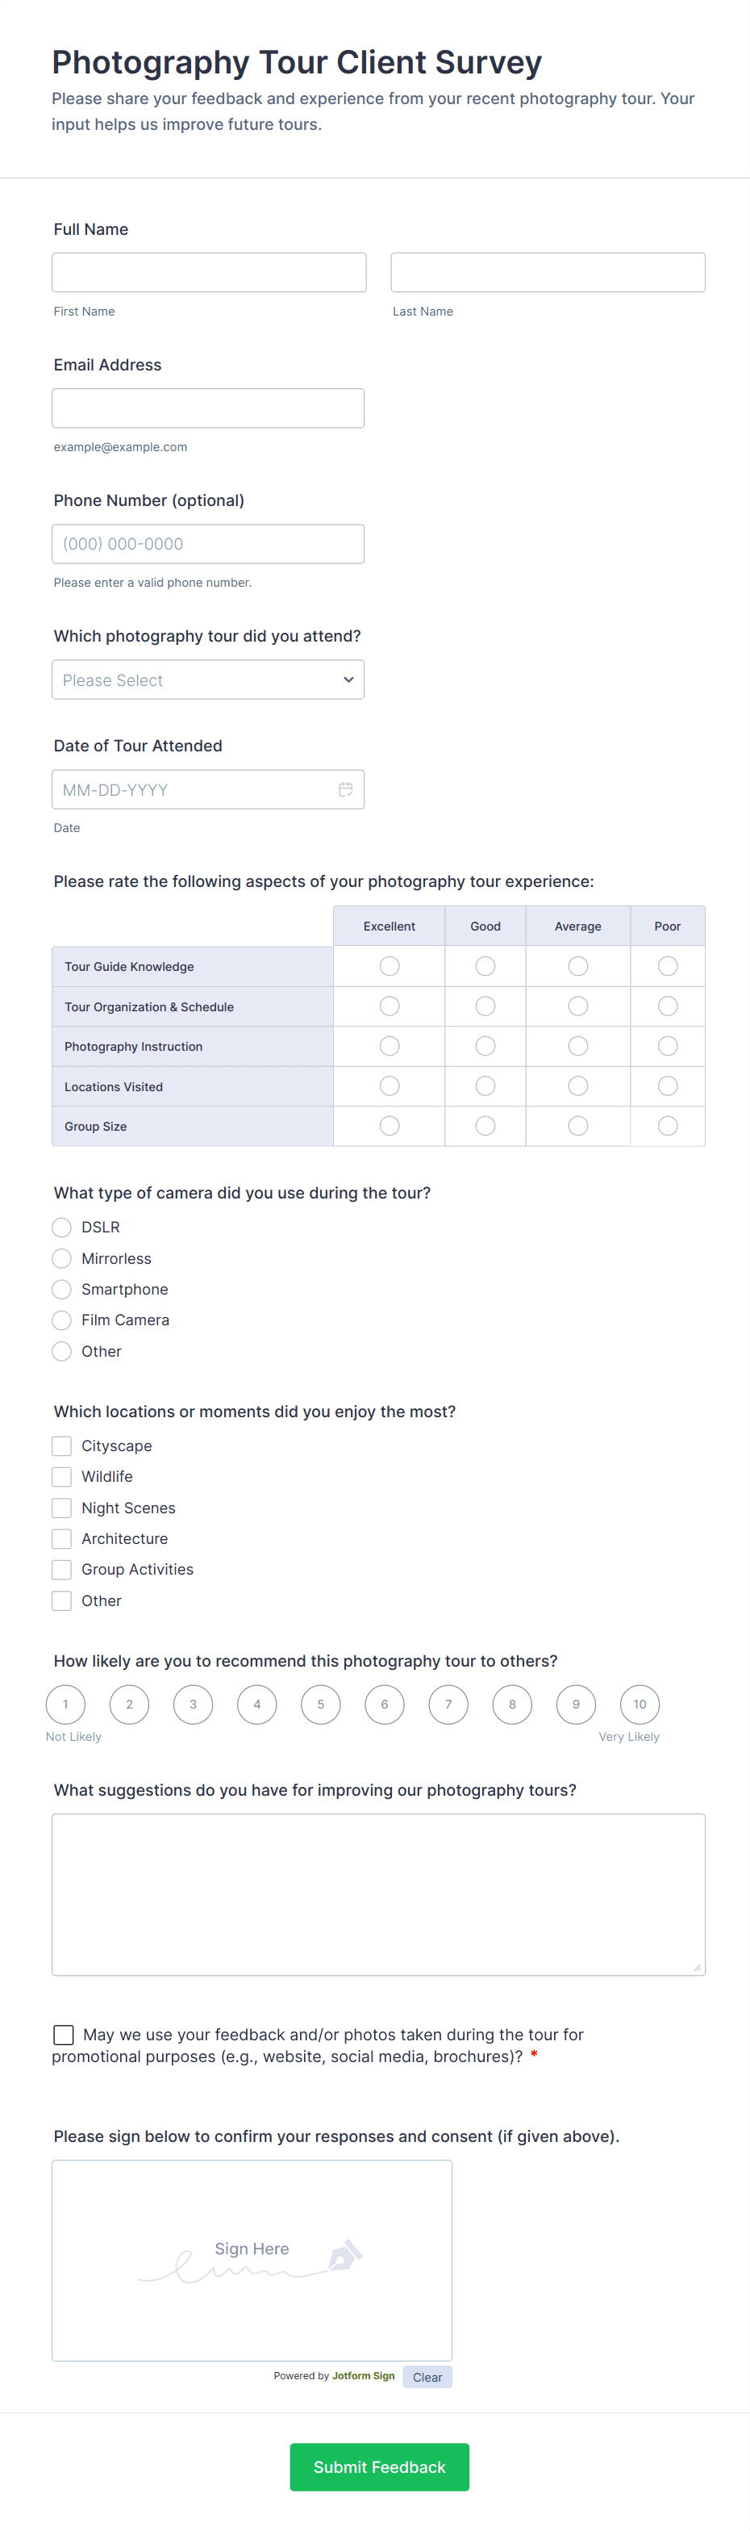Check the Wildlife checkbox

click(x=62, y=1477)
